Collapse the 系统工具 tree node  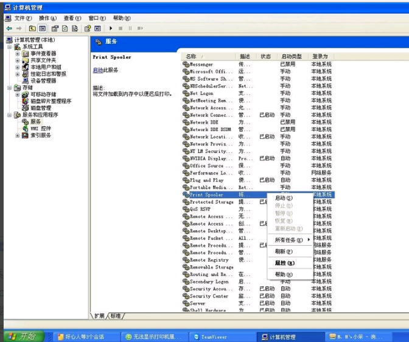click(x=10, y=47)
